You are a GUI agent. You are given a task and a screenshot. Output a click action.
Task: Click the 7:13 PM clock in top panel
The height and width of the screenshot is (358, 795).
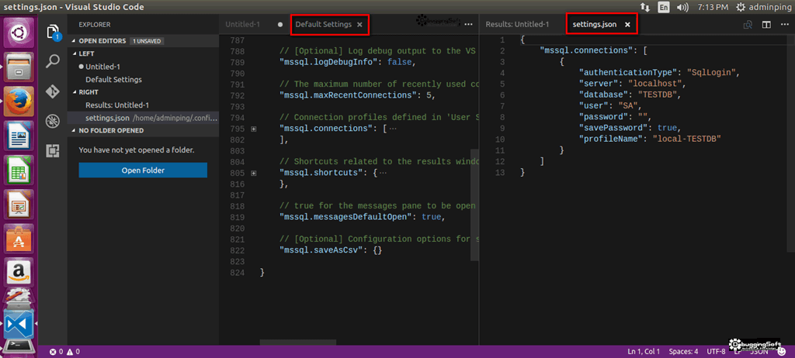tap(713, 7)
